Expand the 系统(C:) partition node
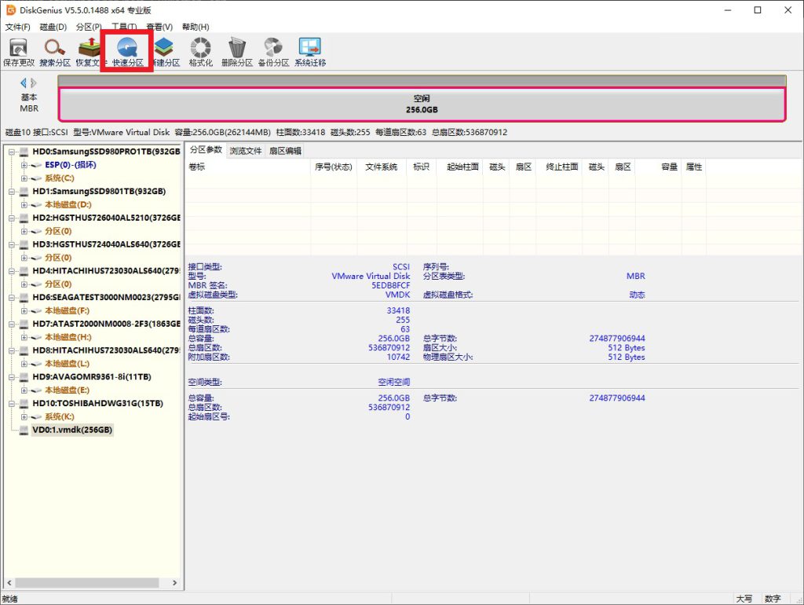The image size is (804, 605). click(x=24, y=178)
